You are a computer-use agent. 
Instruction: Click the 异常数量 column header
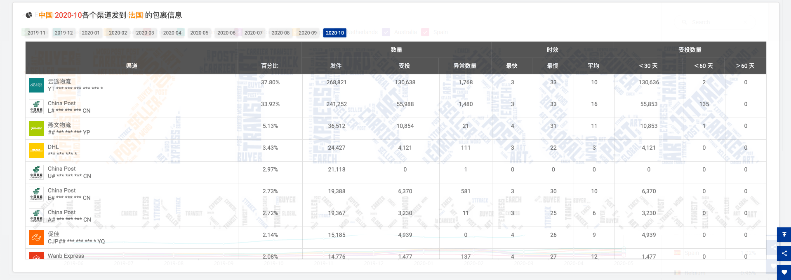(465, 66)
